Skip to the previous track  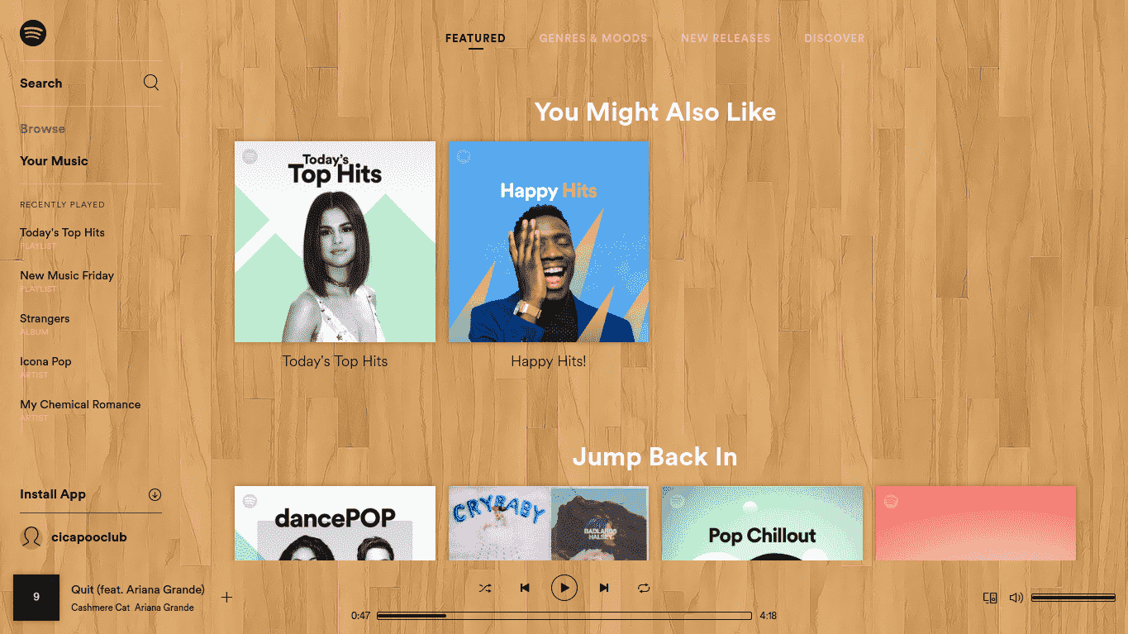525,588
